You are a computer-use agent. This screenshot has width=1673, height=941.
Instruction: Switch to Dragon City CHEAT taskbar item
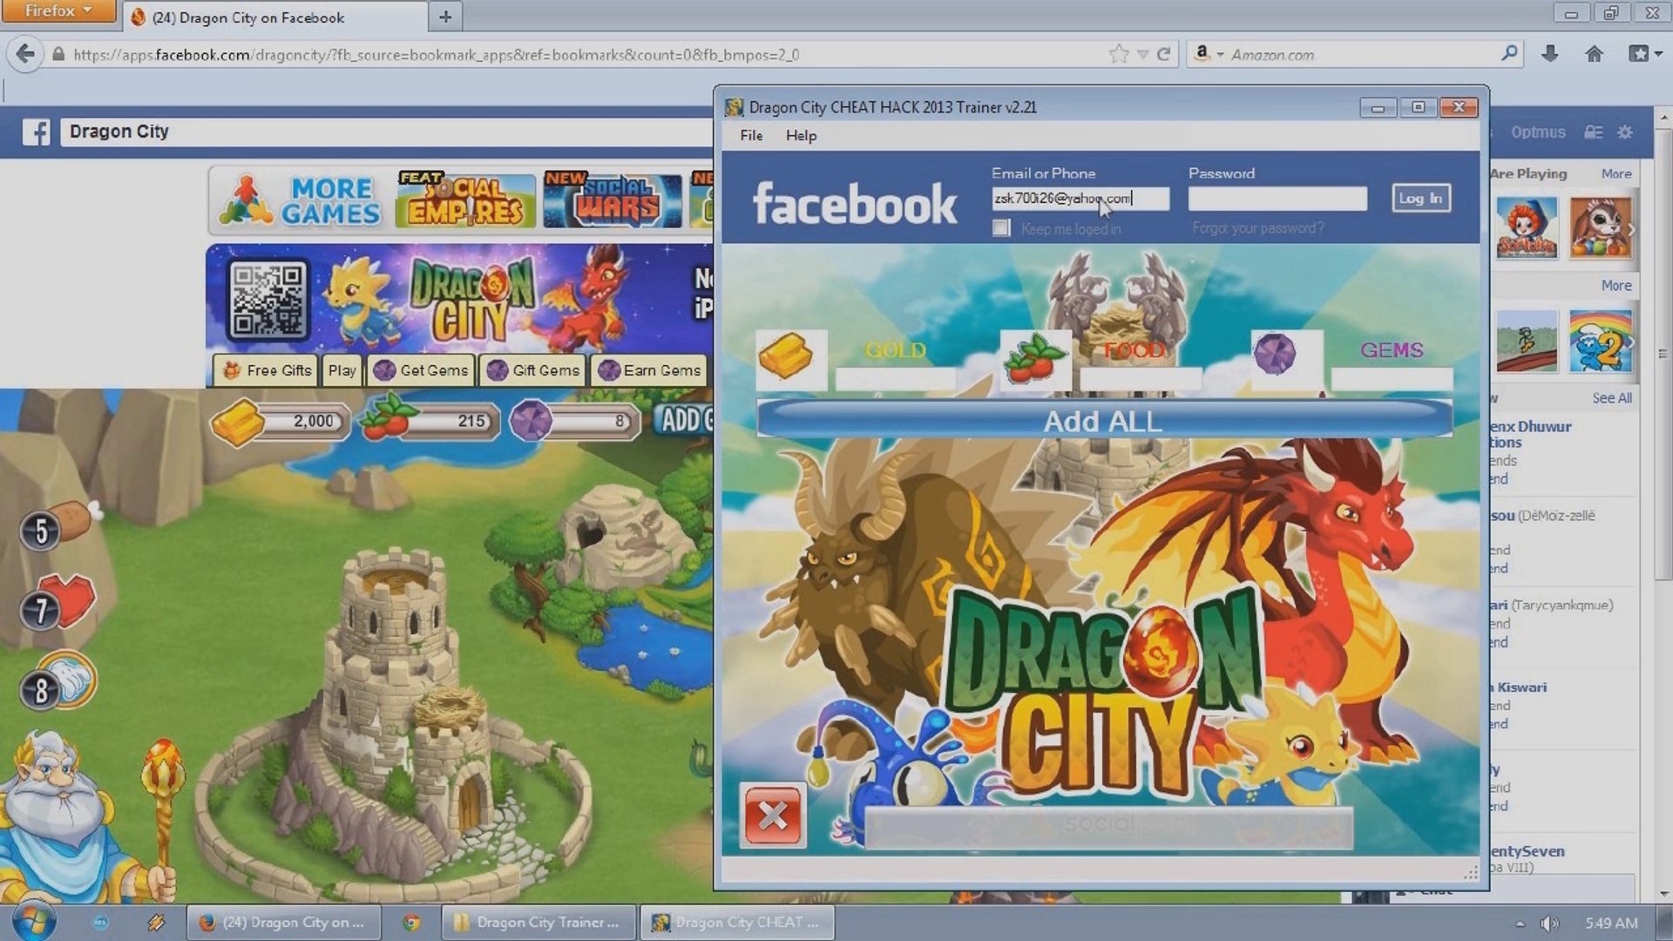tap(737, 922)
